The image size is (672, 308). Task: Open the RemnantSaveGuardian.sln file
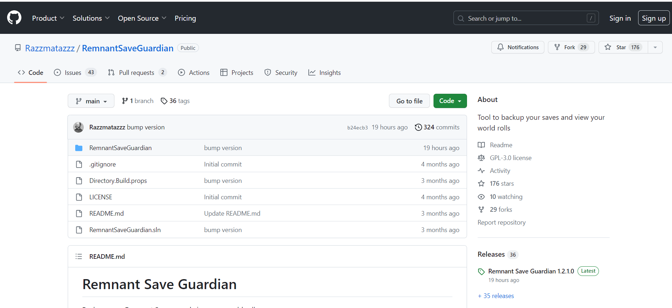(125, 230)
